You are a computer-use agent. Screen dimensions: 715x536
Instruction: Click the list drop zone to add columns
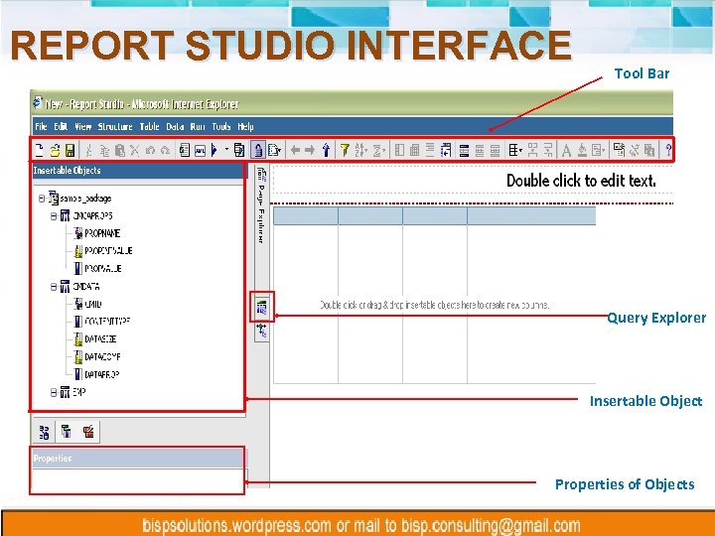435,305
